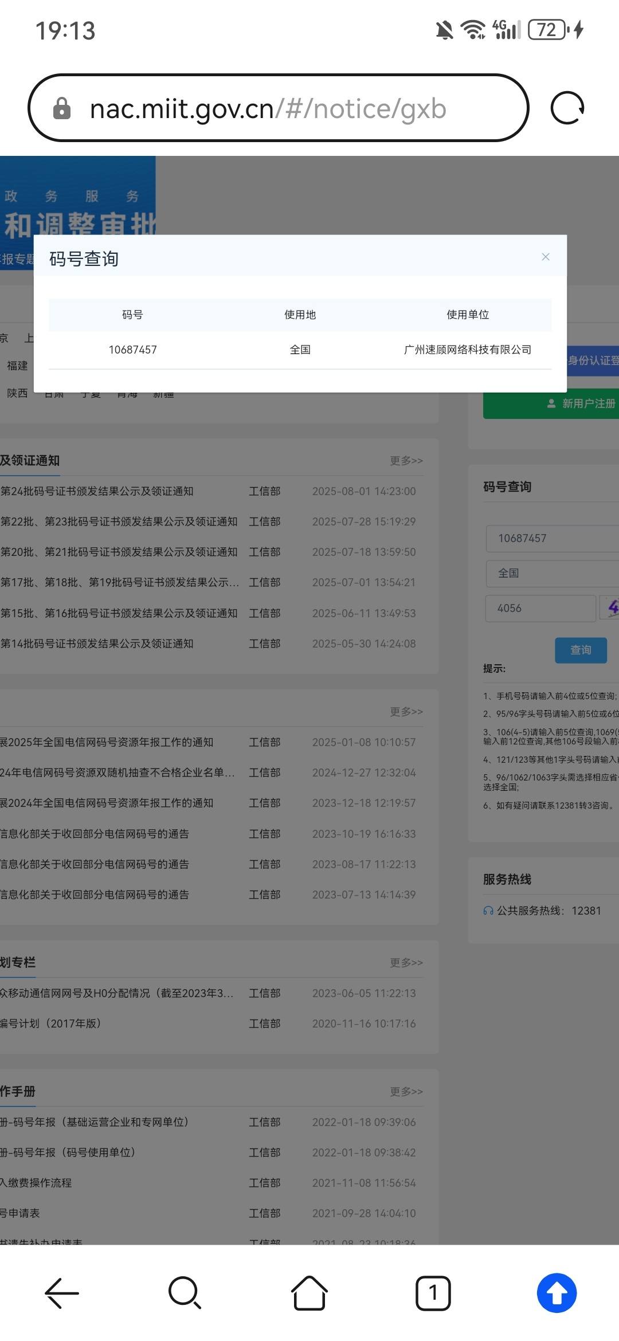The width and height of the screenshot is (619, 1341).
Task: Open 2025年全国电信网码号资源年报工作 notice
Action: pyautogui.click(x=107, y=742)
